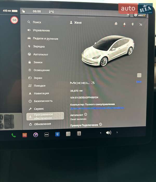Image resolution: width=156 pixels, height=182 pixels.
Task: Tap the passenger airbag indicator
Action: [x=140, y=15]
